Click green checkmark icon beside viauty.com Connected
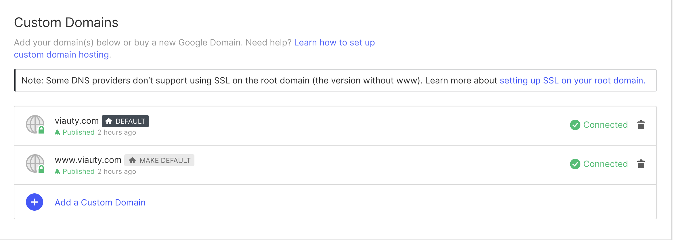 (x=575, y=125)
